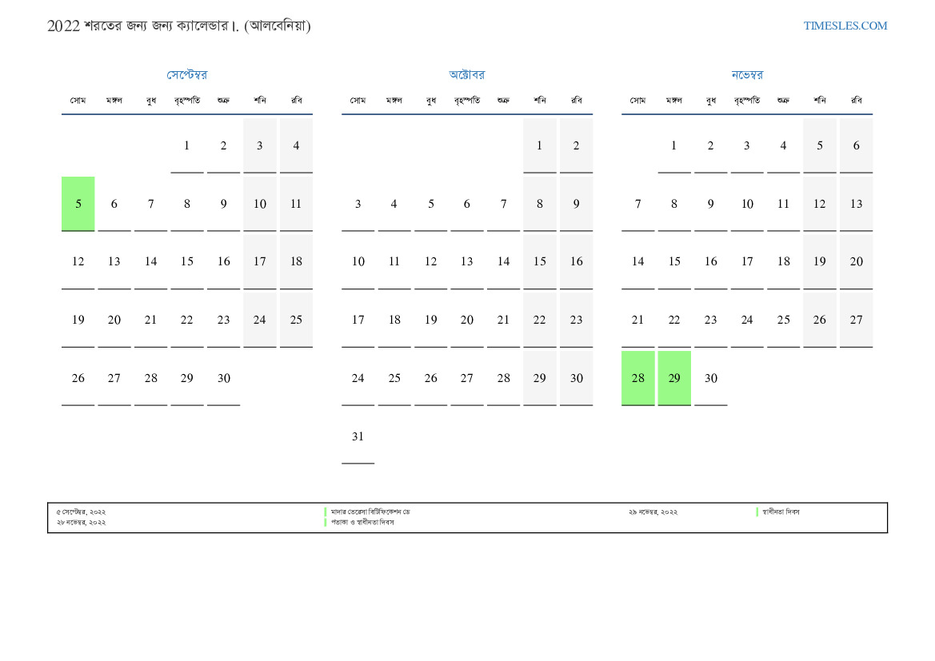Select the green highlighted November 29 cell
This screenshot has height=661, width=935.
coord(674,378)
